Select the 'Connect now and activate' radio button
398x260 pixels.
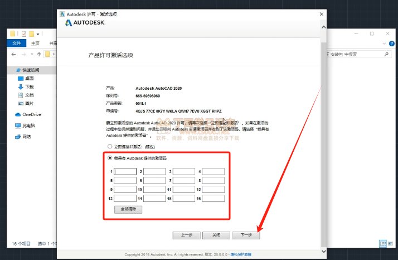tap(110, 146)
